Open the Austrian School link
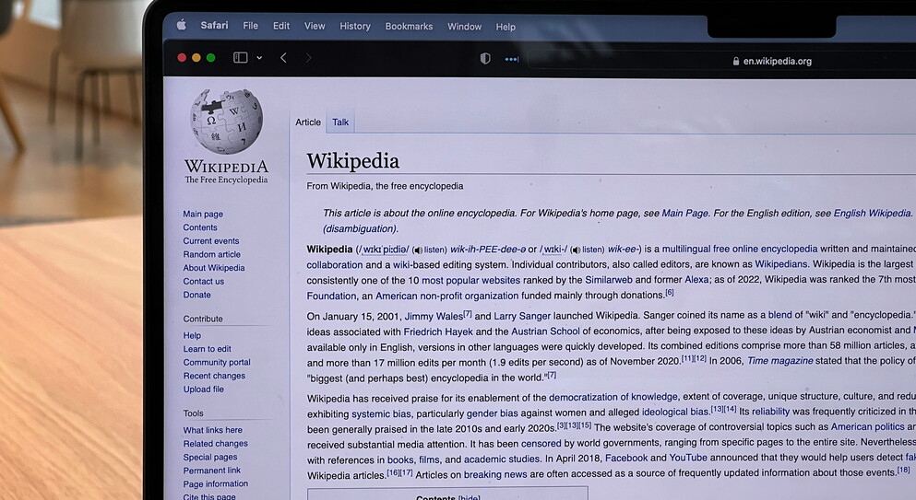Screen dimensions: 916x500 [x=545, y=331]
